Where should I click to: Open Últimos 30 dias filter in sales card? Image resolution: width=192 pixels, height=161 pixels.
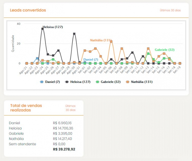[x=70, y=108]
